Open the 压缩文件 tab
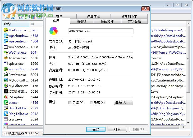 pyautogui.click(x=107, y=21)
